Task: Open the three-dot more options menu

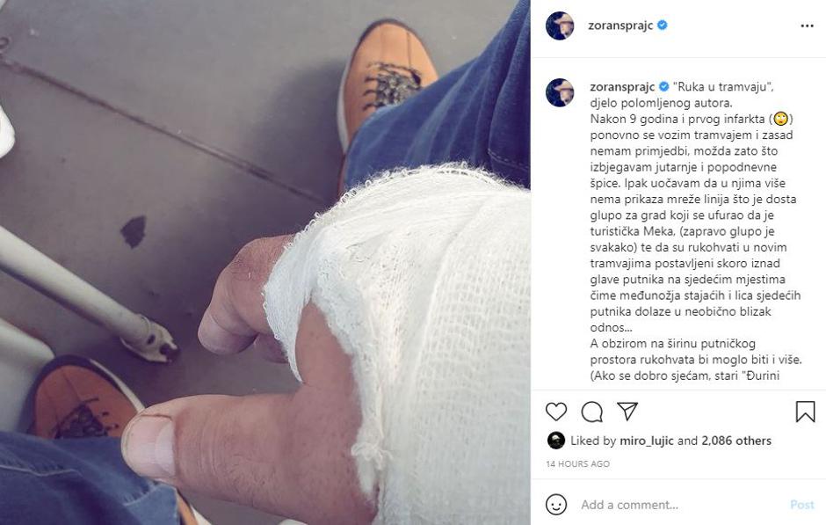Action: pyautogui.click(x=807, y=26)
